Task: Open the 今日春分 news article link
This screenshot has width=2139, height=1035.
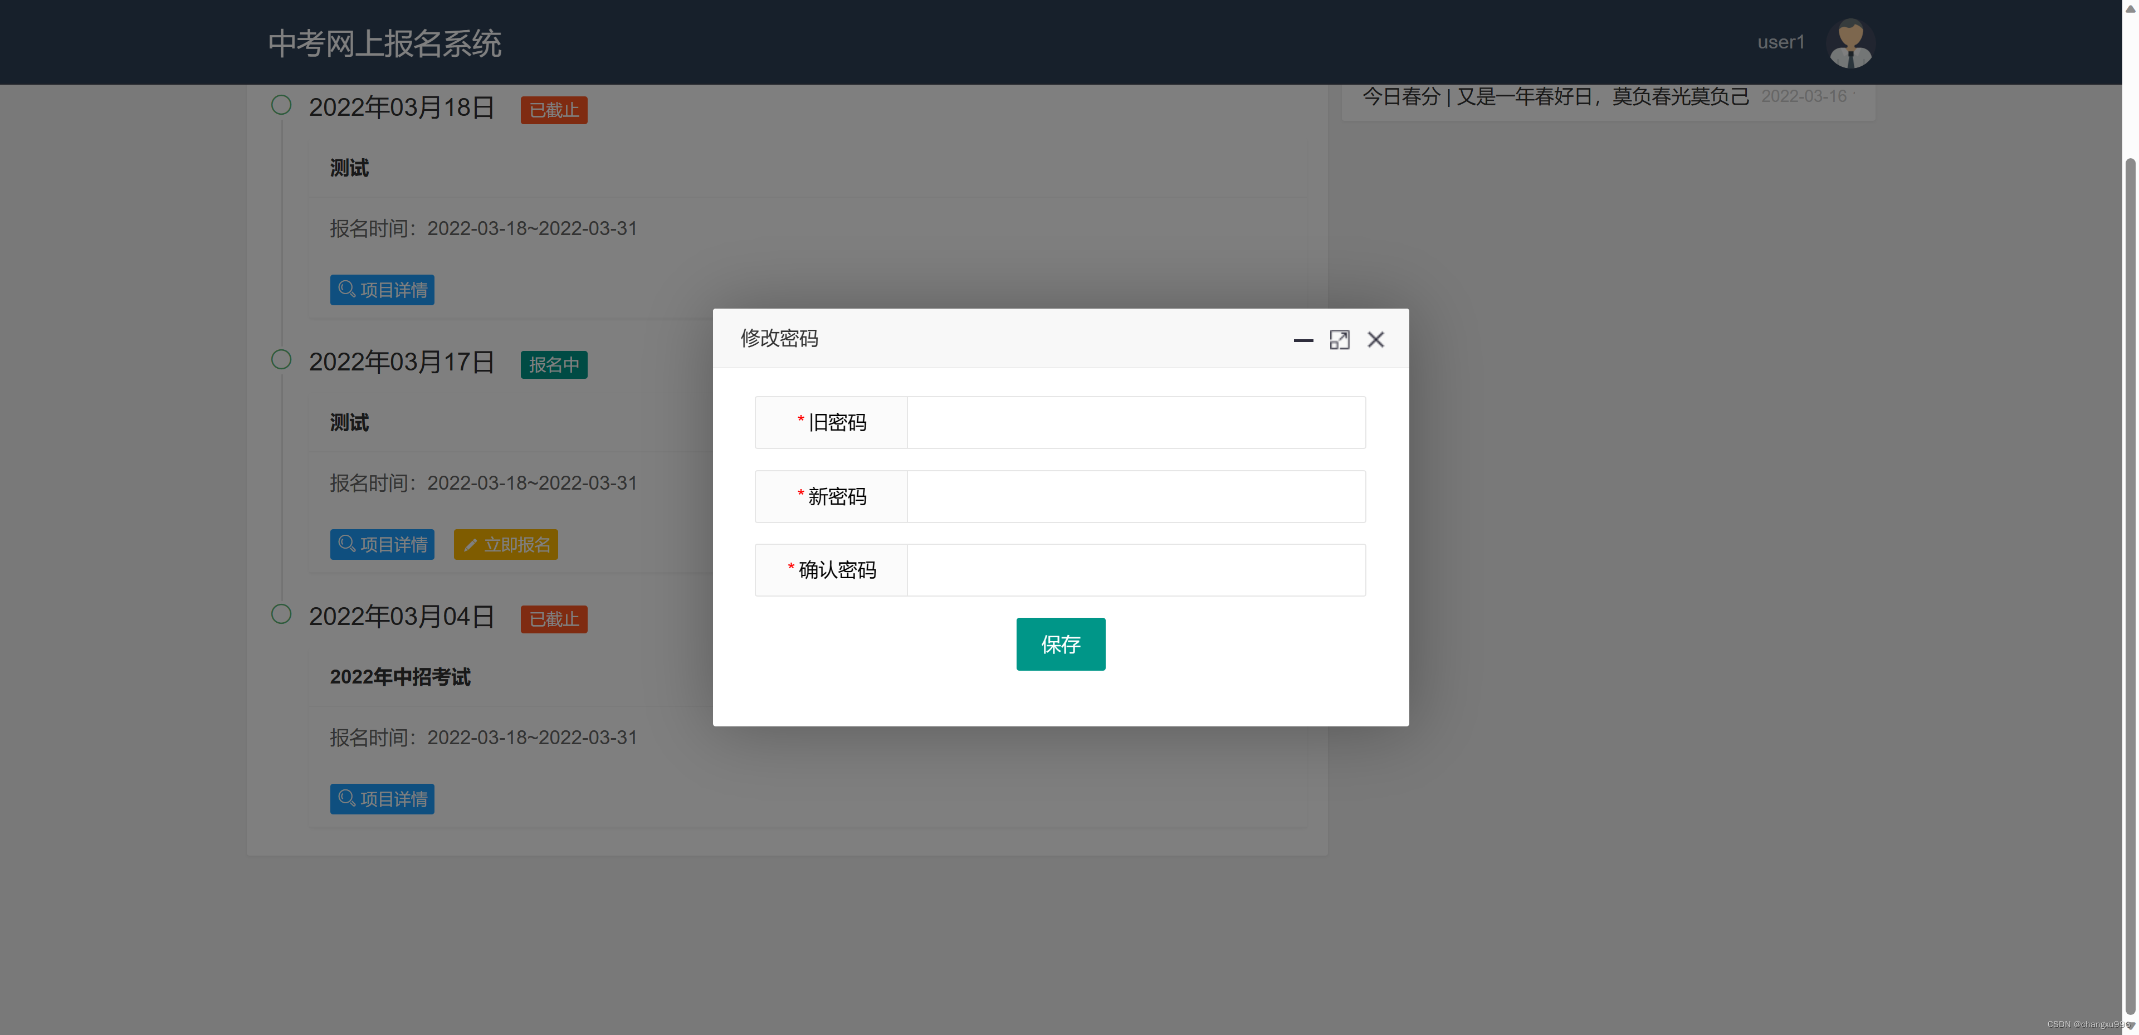Action: coord(1555,97)
